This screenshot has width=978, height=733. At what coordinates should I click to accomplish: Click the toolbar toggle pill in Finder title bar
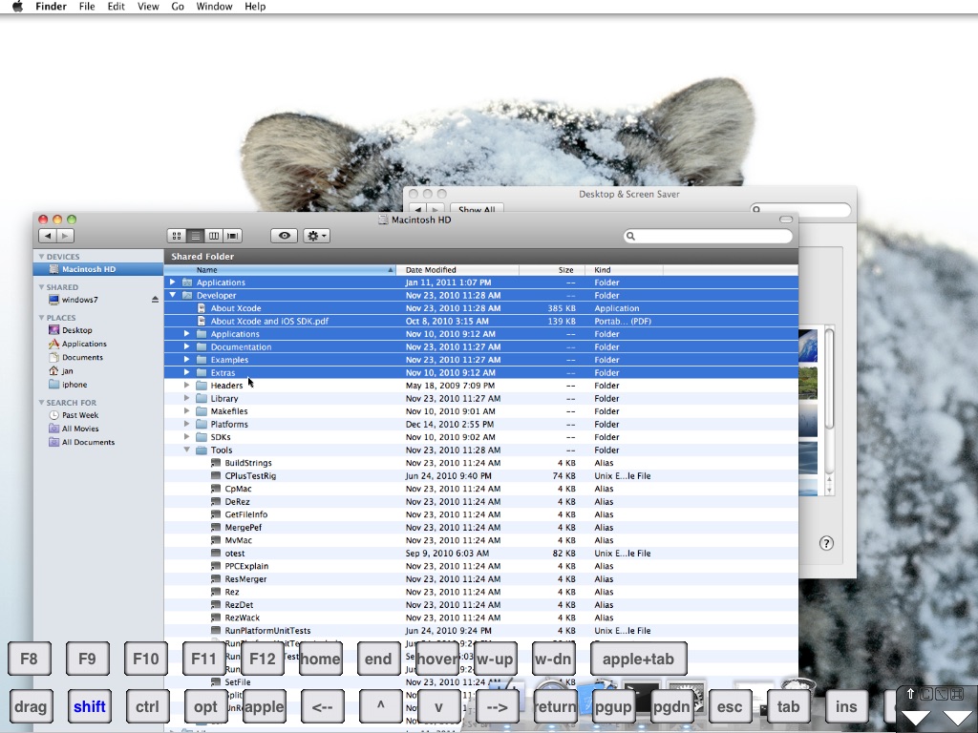(786, 220)
